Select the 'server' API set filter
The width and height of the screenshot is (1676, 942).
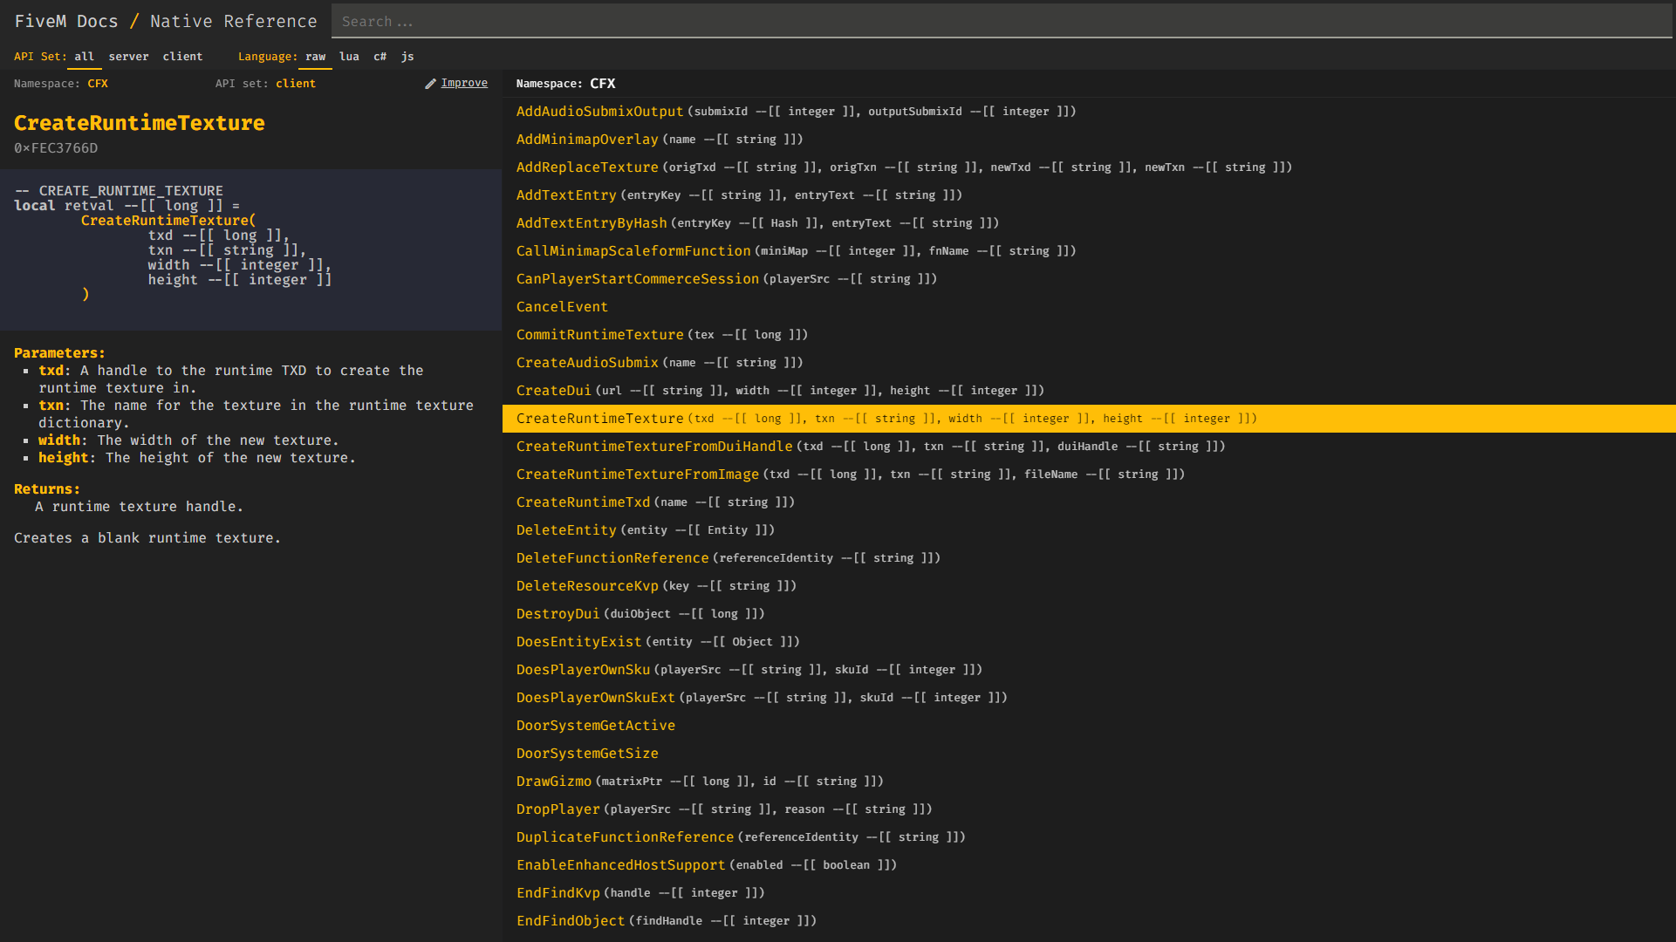coord(128,57)
